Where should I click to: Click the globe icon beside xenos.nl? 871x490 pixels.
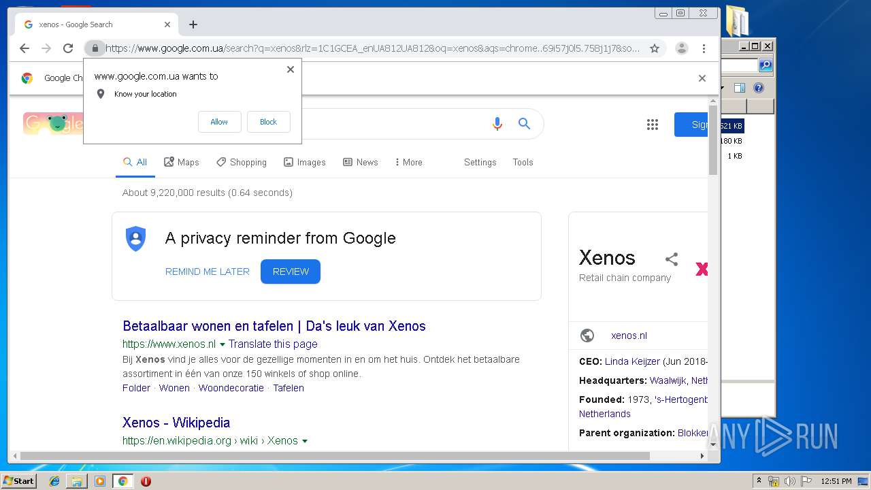pyautogui.click(x=587, y=336)
